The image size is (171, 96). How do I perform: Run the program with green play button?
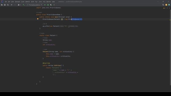[x=45, y=5]
